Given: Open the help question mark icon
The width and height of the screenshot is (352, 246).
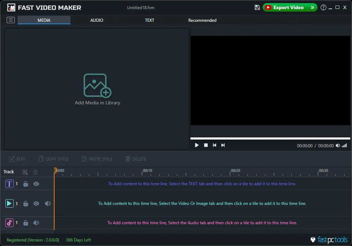Looking at the screenshot, I should [323, 7].
